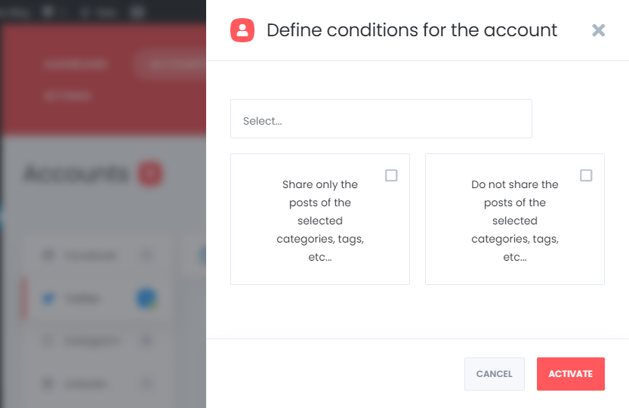Viewport: 629px width, 408px height.
Task: Click the red count badge beside Accounts heading
Action: (150, 174)
